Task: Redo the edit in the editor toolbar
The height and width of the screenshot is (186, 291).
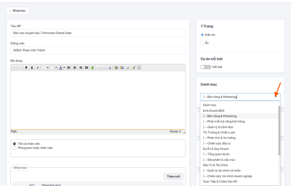Action: (x=20, y=67)
